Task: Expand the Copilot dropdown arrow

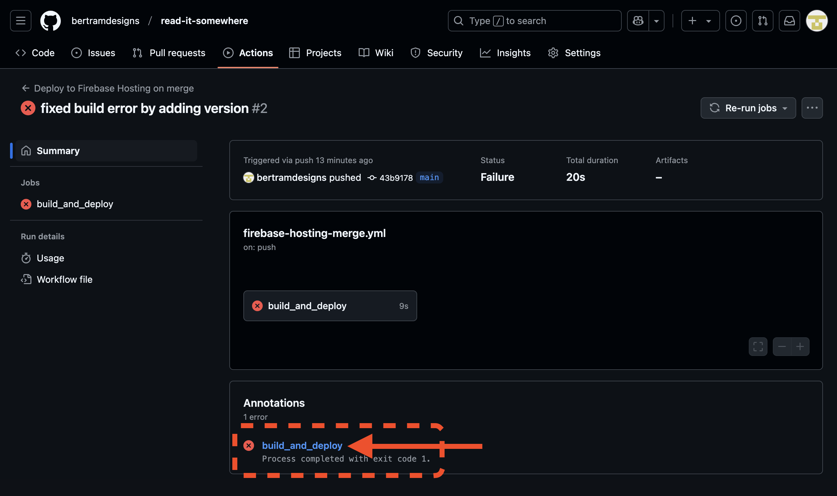Action: pos(656,21)
